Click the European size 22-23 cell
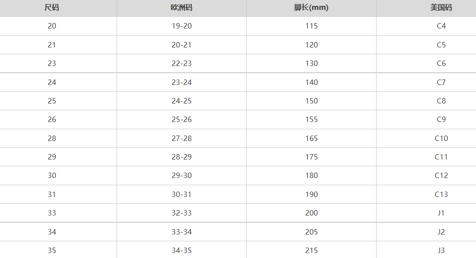The width and height of the screenshot is (476, 258). 182,64
